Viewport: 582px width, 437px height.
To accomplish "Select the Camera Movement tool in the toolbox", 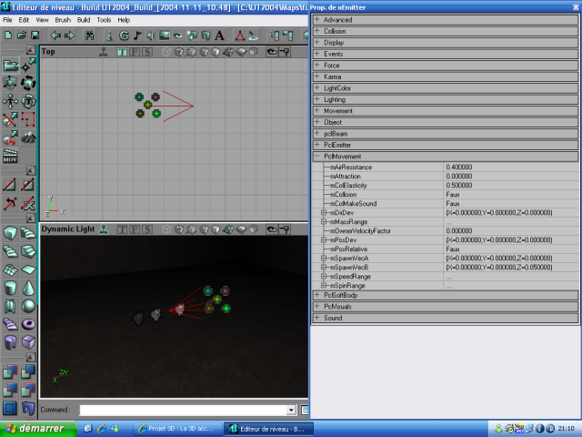I will (10, 66).
